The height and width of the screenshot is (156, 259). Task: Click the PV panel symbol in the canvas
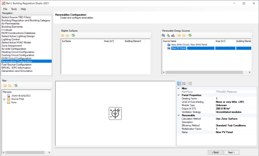(x=115, y=113)
